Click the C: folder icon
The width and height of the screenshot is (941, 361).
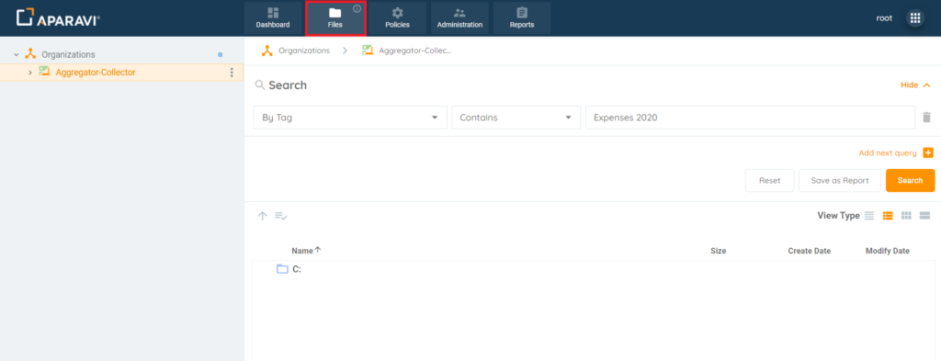[x=282, y=269]
